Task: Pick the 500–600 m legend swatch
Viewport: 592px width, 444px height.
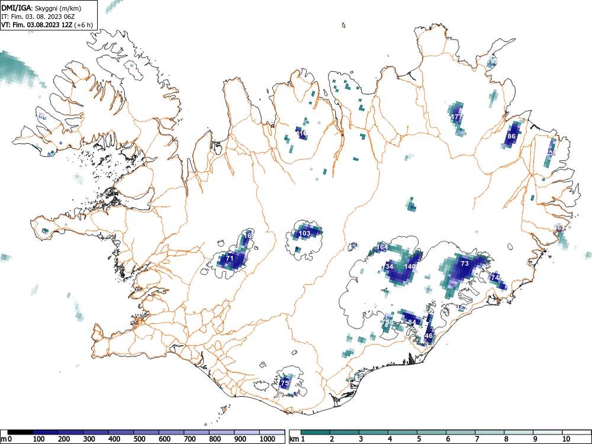Action: [x=146, y=432]
